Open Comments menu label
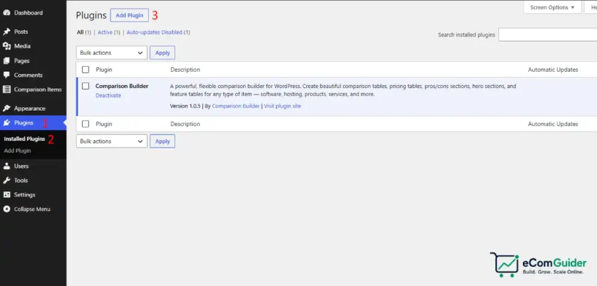The image size is (597, 286). pos(28,75)
